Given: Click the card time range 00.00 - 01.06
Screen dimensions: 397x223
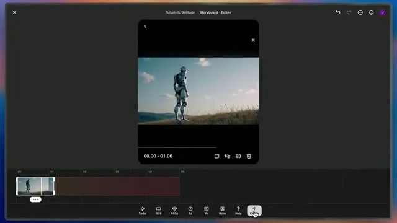Looking at the screenshot, I should (x=158, y=156).
